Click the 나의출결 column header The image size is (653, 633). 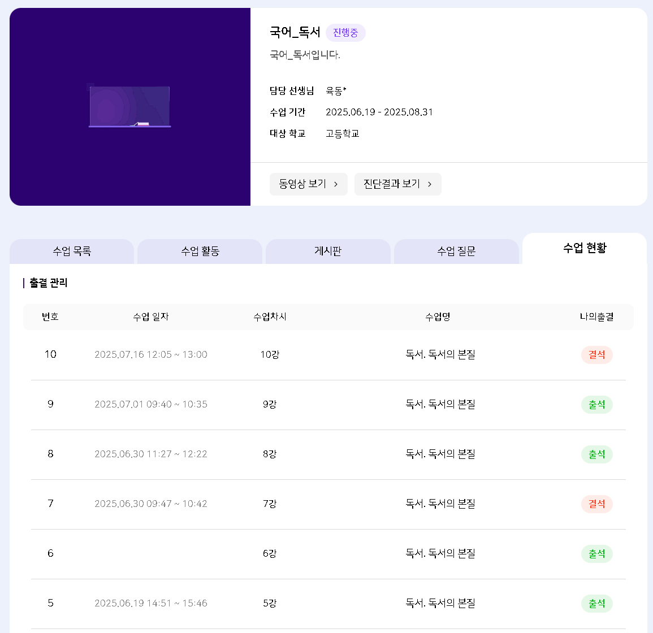tap(596, 317)
